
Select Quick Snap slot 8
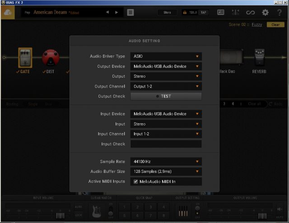click(163, 215)
